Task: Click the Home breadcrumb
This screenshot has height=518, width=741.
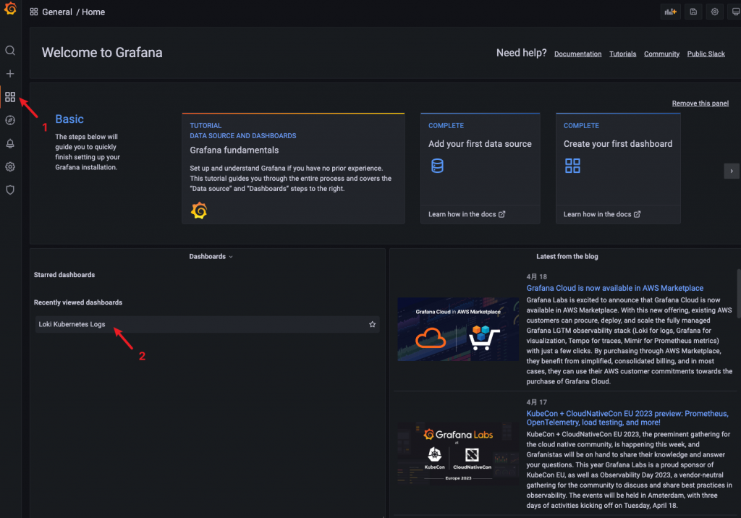Action: [x=93, y=12]
